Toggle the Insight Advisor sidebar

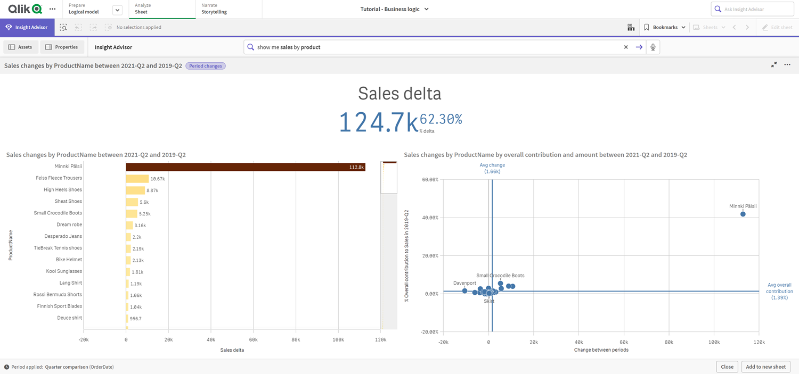click(27, 27)
